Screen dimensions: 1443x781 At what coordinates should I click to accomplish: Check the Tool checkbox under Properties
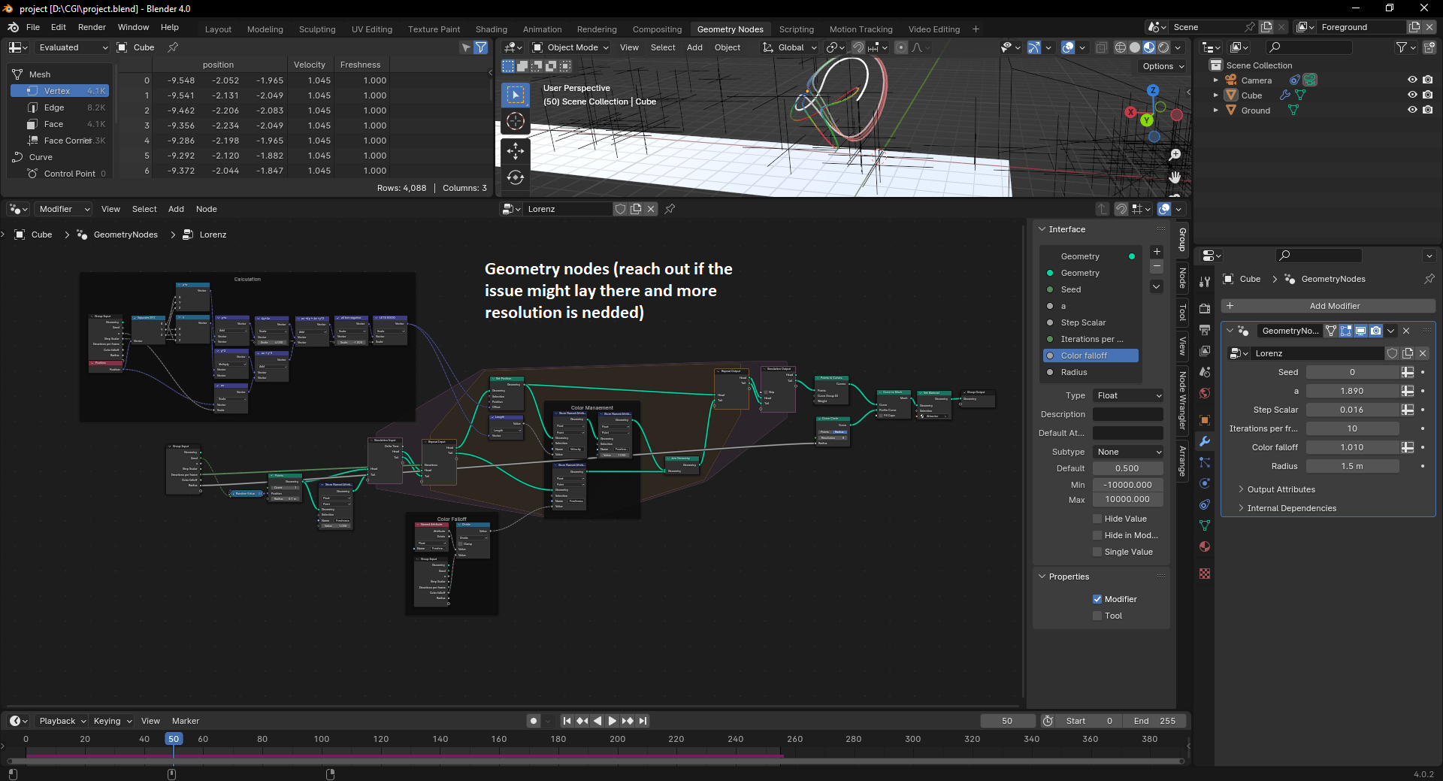point(1097,616)
